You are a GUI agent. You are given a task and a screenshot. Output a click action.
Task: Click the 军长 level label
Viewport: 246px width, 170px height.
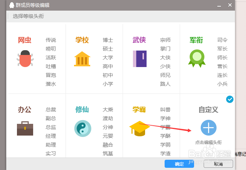coord(222,49)
